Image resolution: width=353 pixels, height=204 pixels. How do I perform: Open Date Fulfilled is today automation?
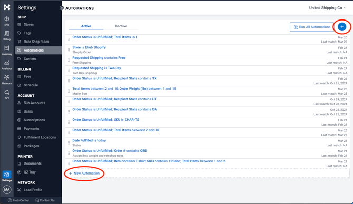click(89, 140)
